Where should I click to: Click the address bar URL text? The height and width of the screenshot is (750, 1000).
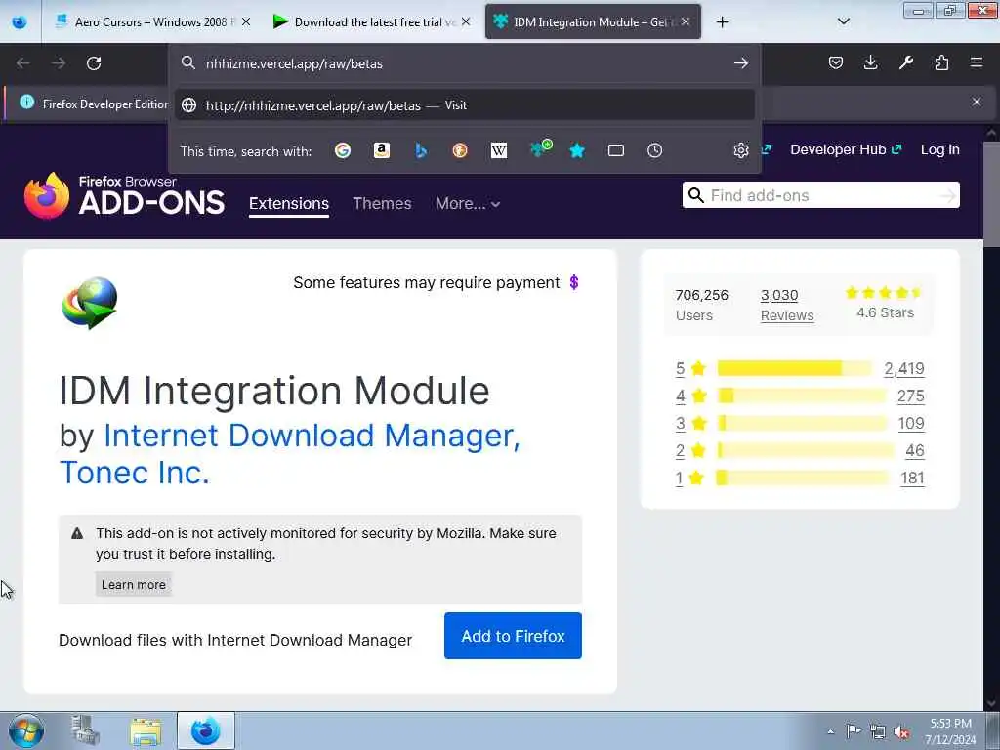(294, 63)
